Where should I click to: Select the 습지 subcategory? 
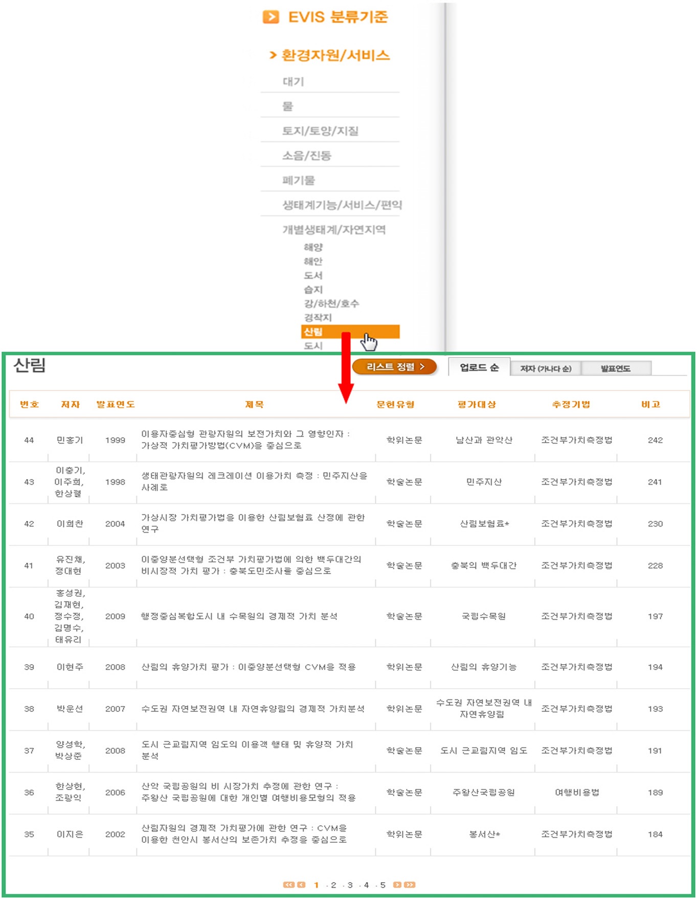pyautogui.click(x=313, y=290)
